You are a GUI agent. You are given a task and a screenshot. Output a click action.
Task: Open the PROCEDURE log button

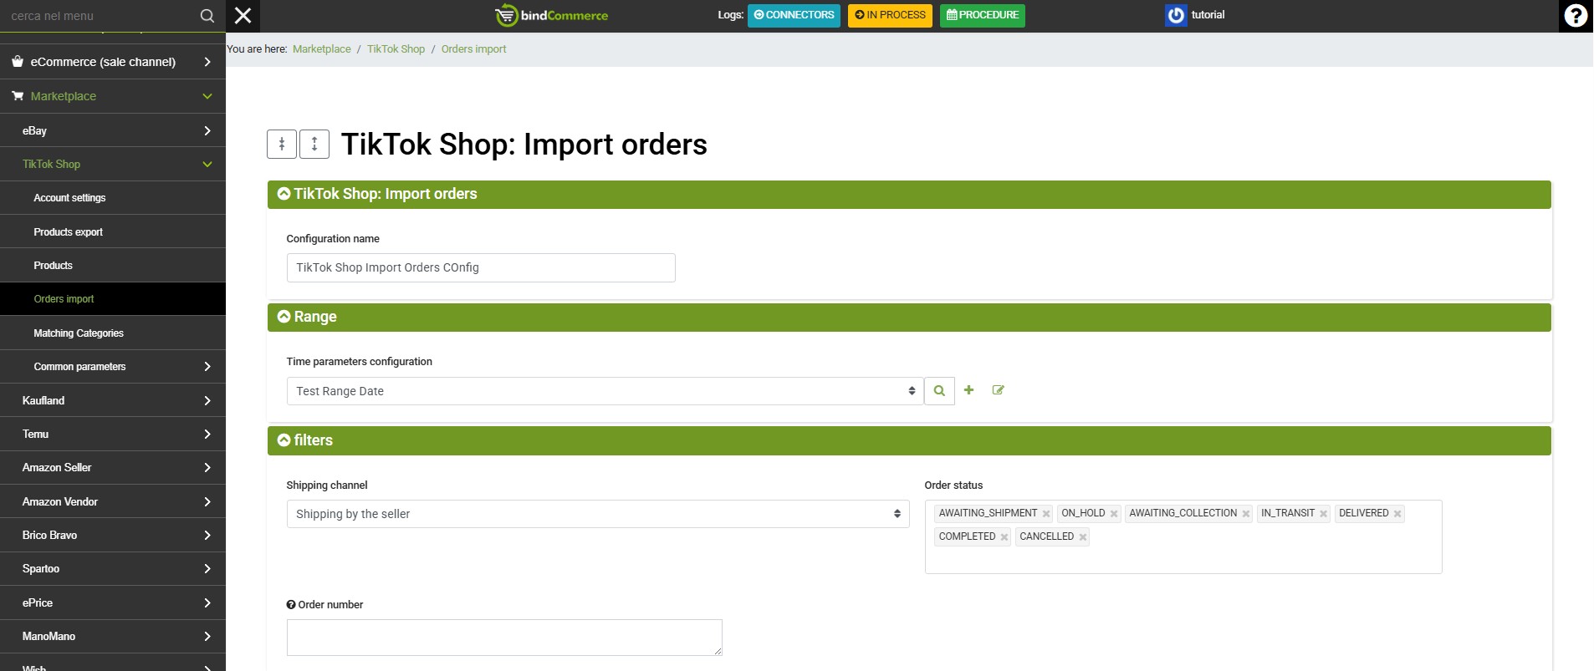coord(983,15)
